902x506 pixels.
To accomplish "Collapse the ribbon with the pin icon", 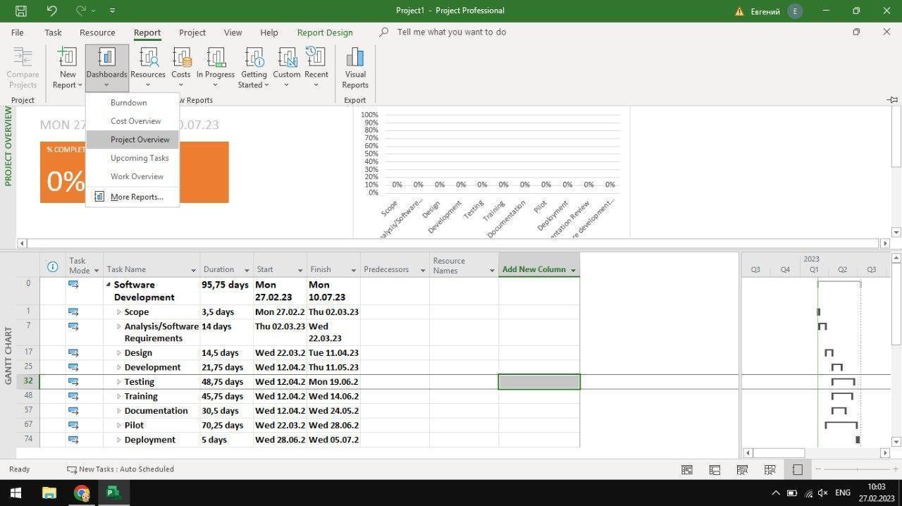I will [x=893, y=100].
